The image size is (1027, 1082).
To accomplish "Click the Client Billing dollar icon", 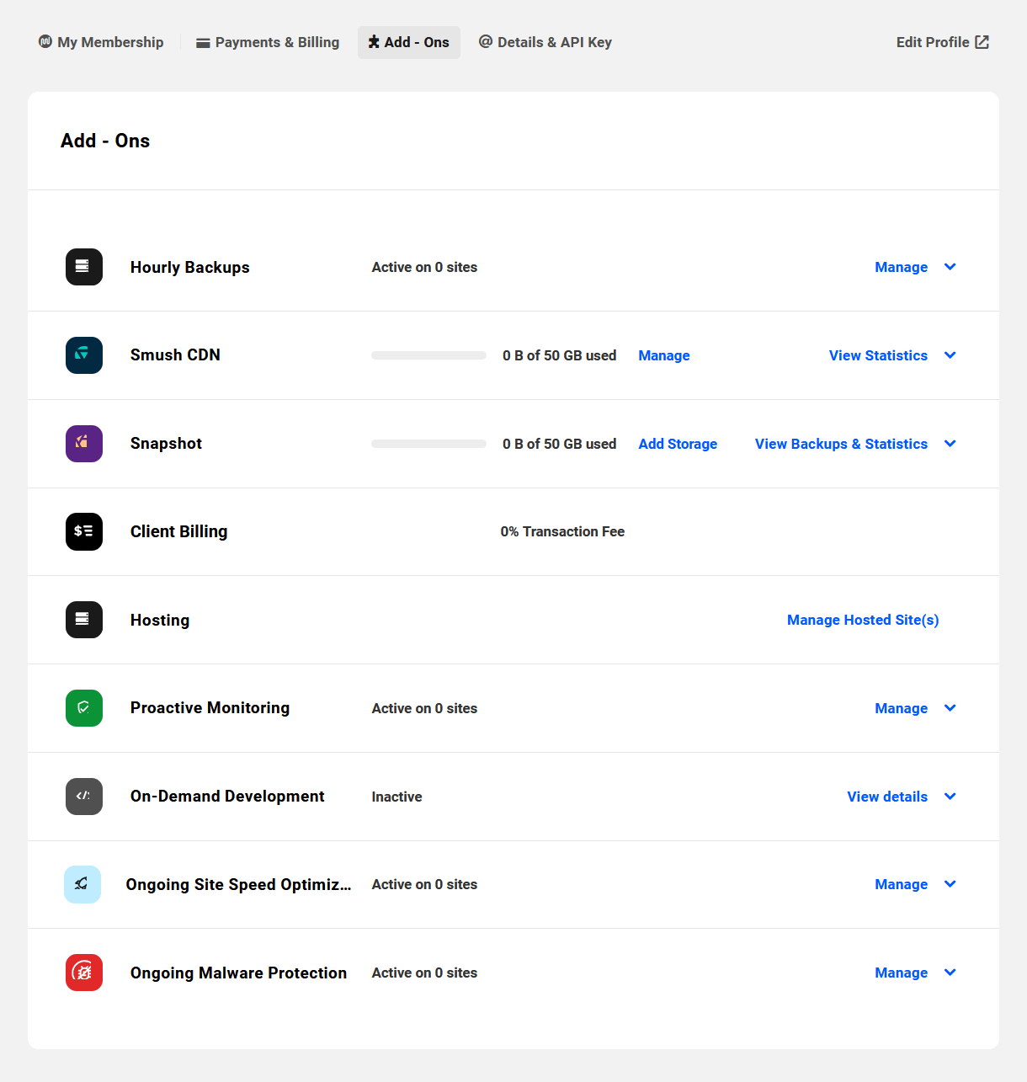I will [84, 531].
